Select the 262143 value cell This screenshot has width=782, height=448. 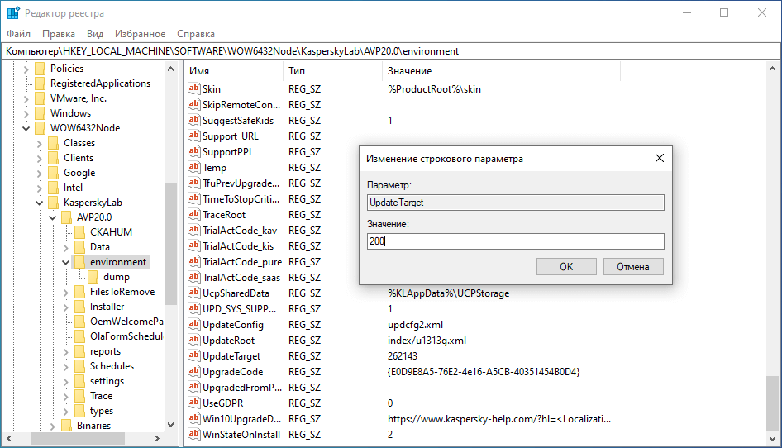point(403,356)
